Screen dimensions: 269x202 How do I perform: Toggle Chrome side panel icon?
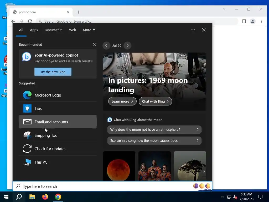pyautogui.click(x=244, y=21)
